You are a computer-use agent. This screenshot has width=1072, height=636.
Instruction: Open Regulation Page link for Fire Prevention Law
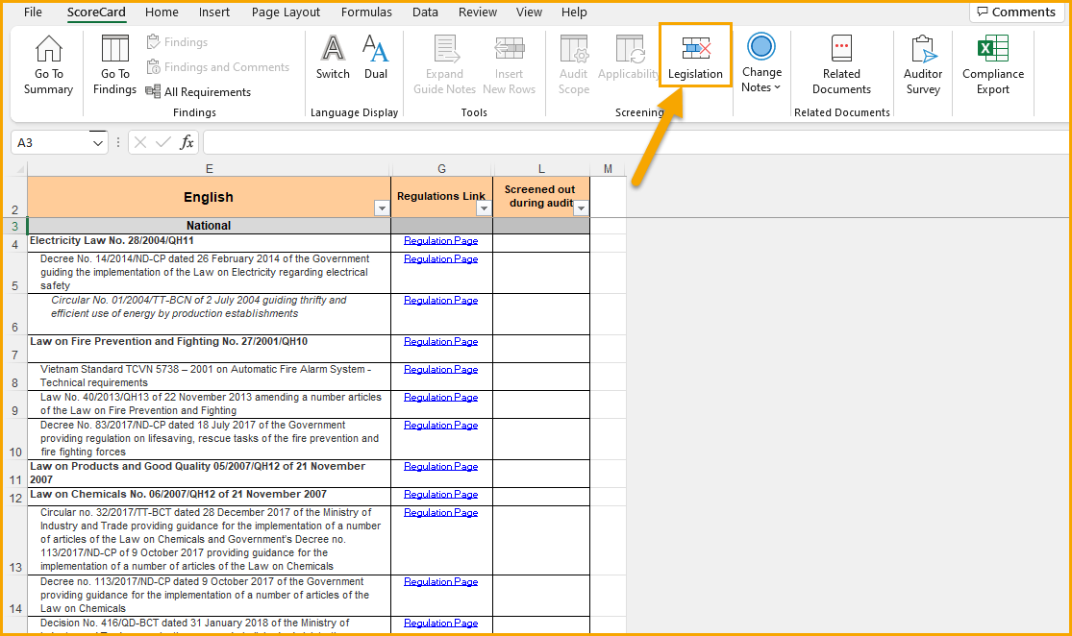[x=441, y=342]
